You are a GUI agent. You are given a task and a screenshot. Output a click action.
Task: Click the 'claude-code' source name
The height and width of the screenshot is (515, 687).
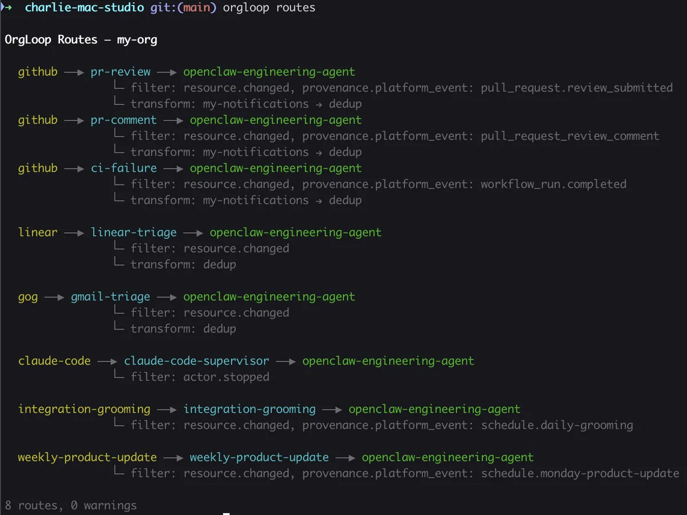tap(54, 361)
